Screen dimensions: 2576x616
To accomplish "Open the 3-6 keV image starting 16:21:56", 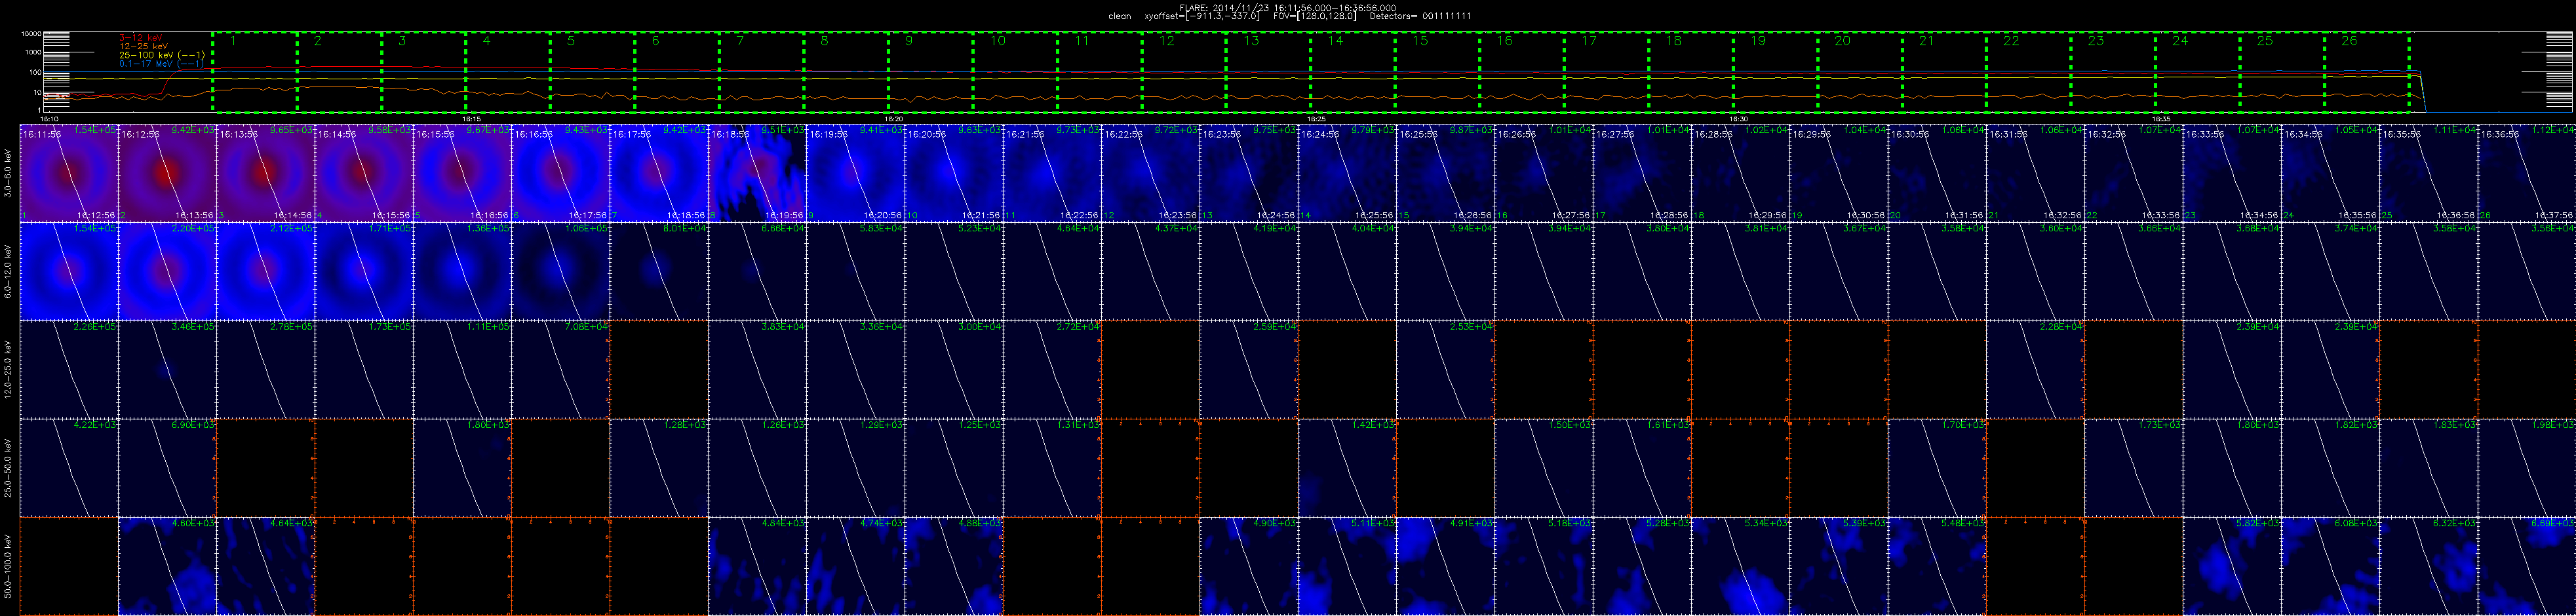I will (1053, 173).
